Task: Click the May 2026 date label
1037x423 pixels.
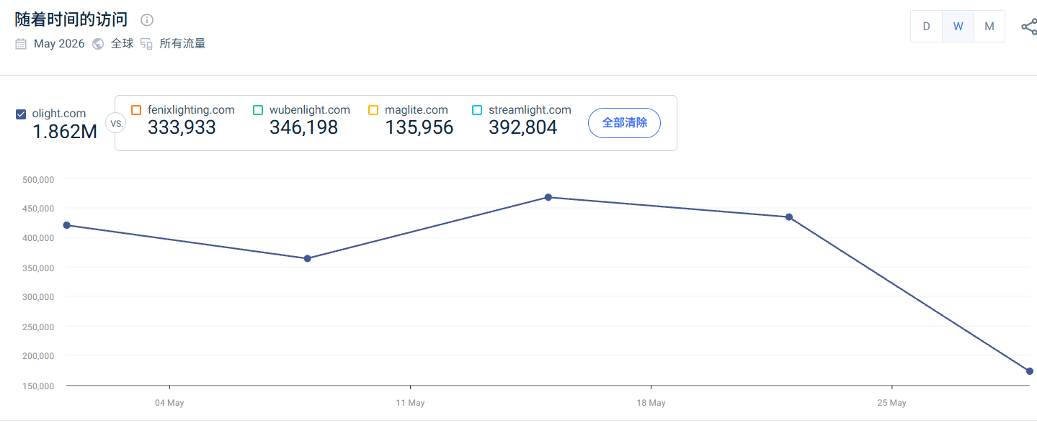Action: tap(59, 44)
